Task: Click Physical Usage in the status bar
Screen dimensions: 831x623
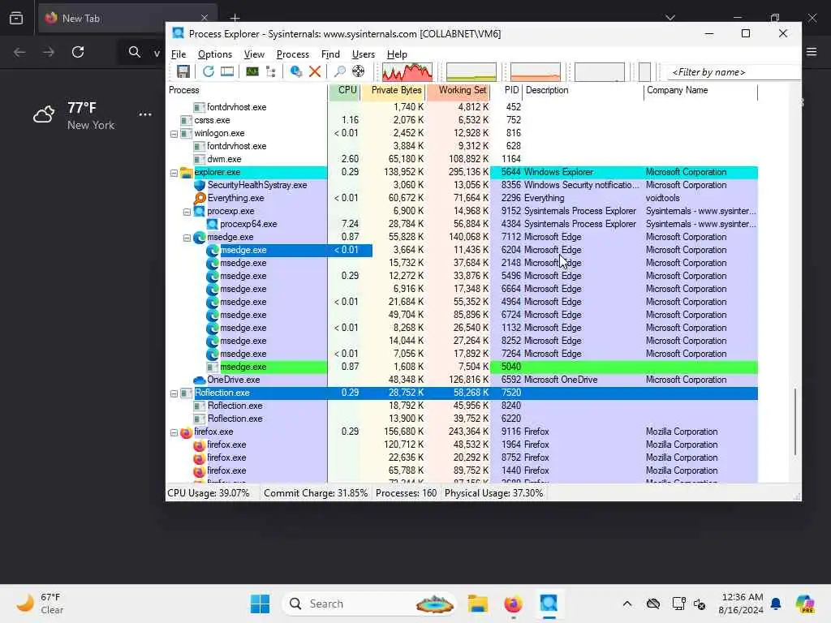Action: click(493, 493)
